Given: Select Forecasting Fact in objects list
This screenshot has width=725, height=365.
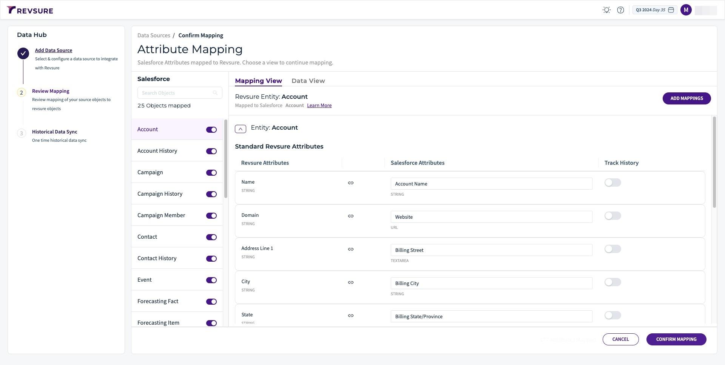Looking at the screenshot, I should pos(177,301).
